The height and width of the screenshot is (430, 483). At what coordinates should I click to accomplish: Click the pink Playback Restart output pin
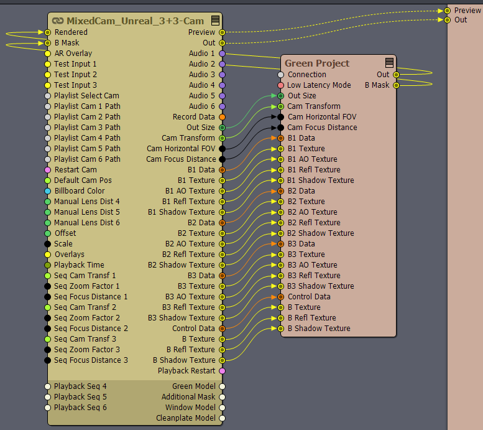click(222, 371)
